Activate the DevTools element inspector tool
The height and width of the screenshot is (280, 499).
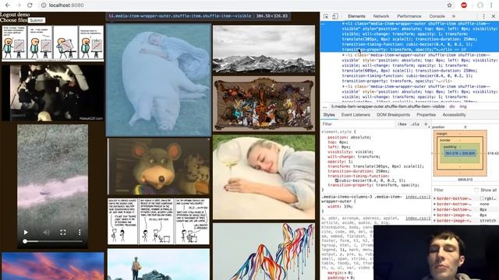pyautogui.click(x=326, y=16)
